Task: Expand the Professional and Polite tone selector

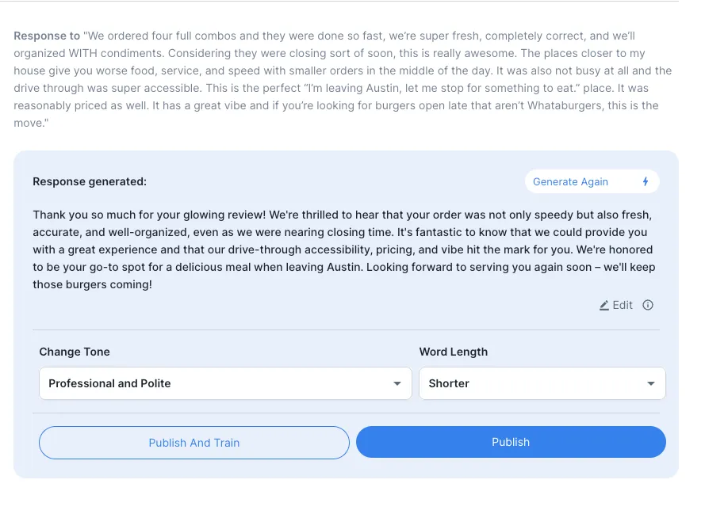Action: (x=225, y=383)
